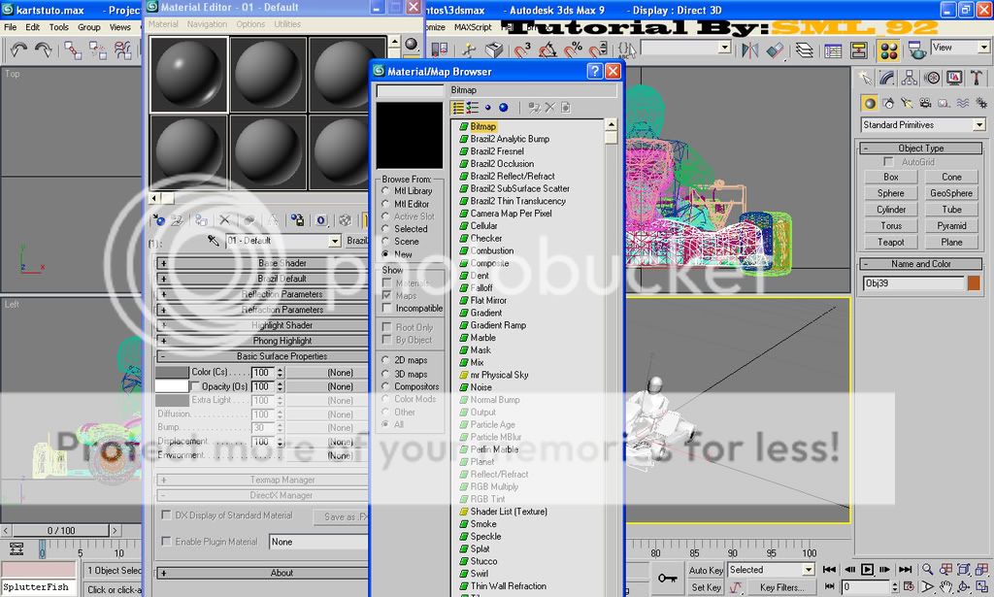Click the Set Key button
This screenshot has height=597, width=994.
tap(706, 587)
